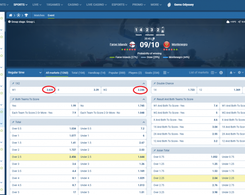Screen dimensions: 245x195
Task: Open the ESPORTS menu
Action: [x=119, y=5]
